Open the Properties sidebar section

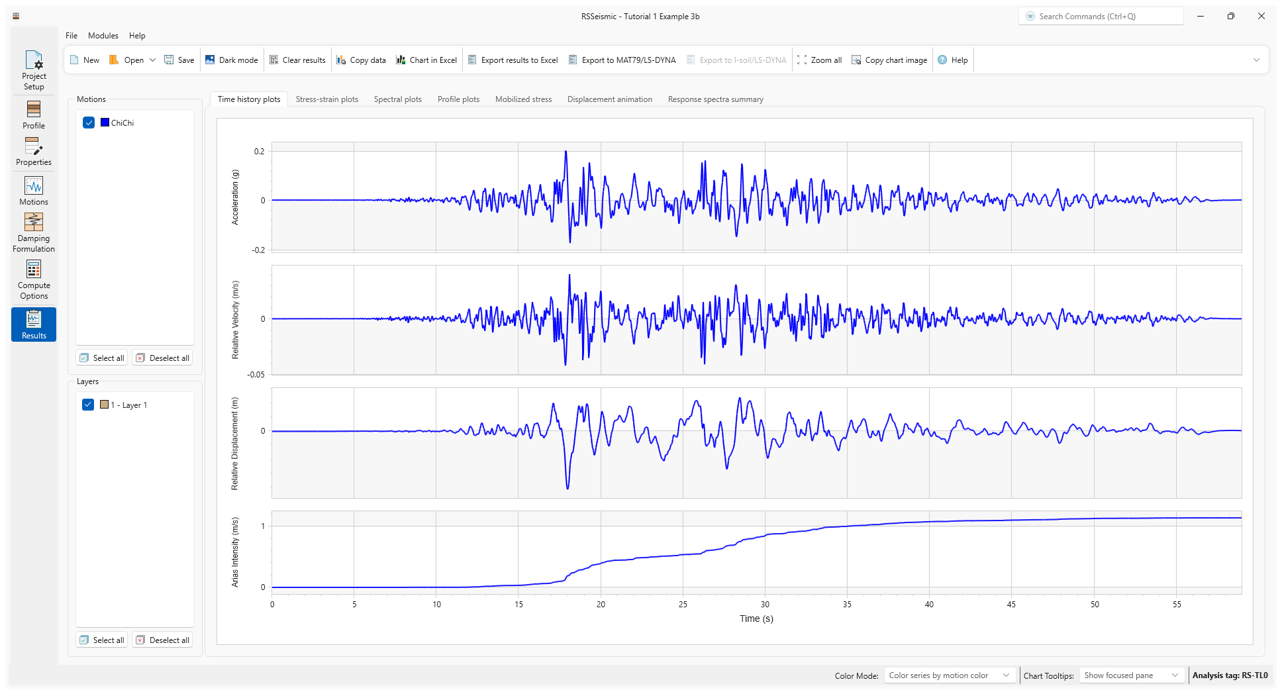pos(34,151)
